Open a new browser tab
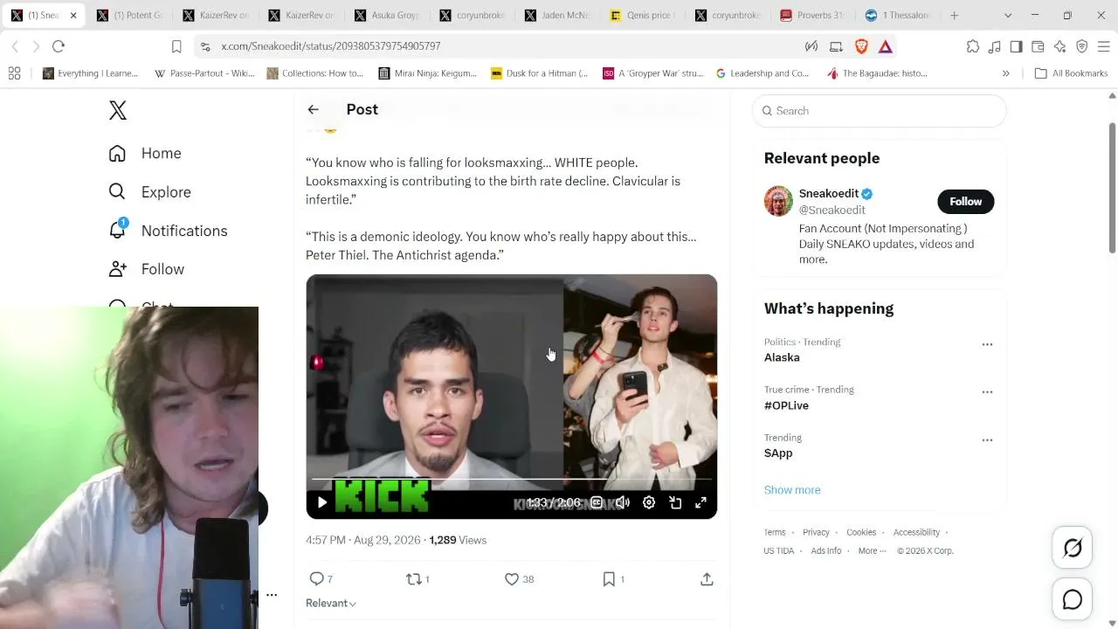1118x629 pixels. [x=955, y=15]
